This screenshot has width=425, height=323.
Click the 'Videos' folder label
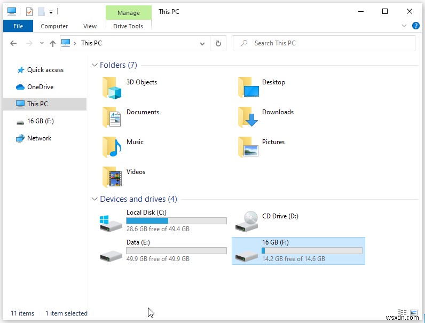click(x=136, y=172)
